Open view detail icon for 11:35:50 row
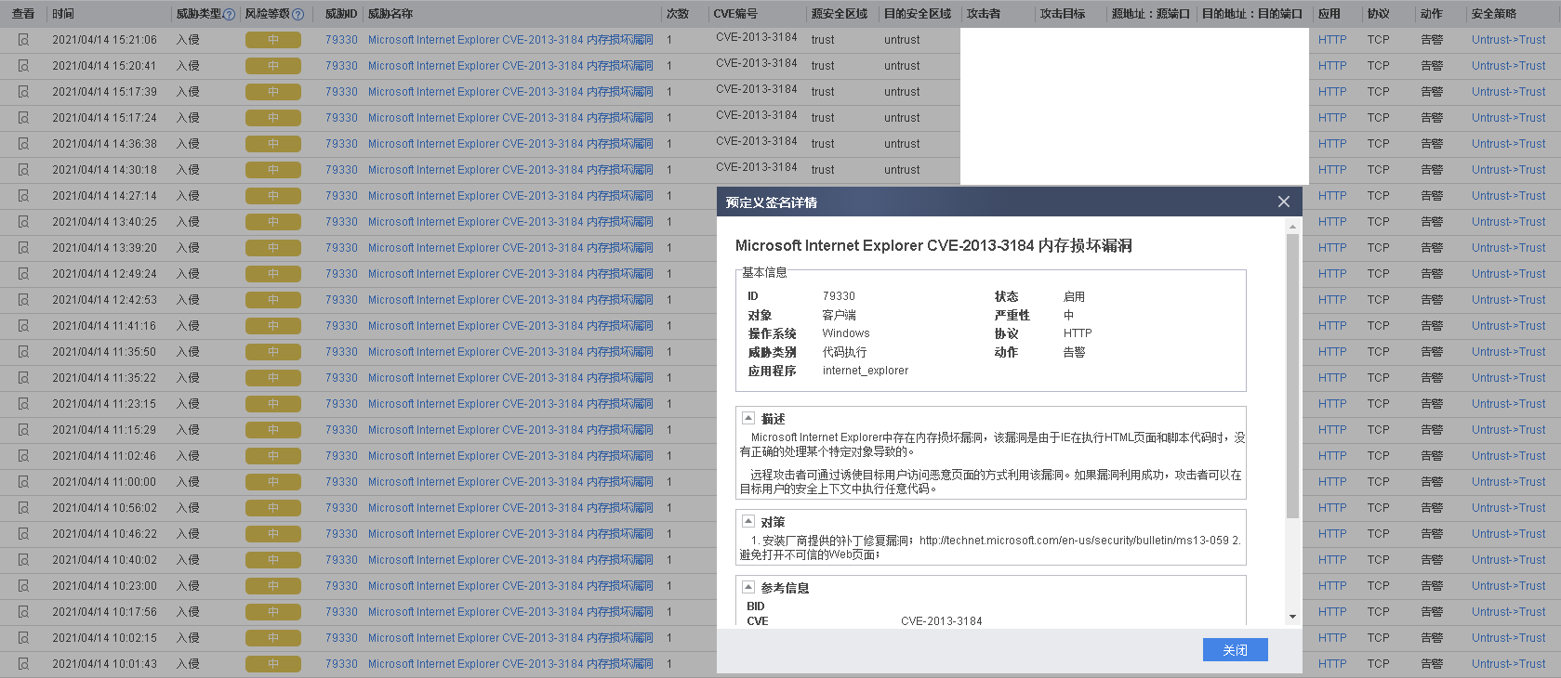1561x678 pixels. click(23, 352)
